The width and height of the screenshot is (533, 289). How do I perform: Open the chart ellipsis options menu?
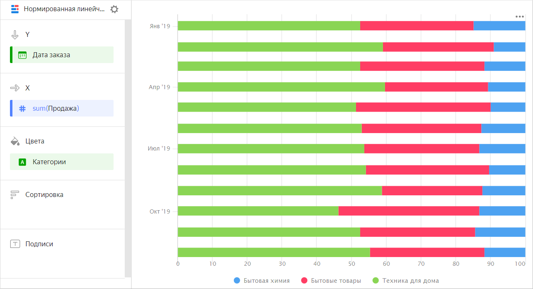[519, 17]
